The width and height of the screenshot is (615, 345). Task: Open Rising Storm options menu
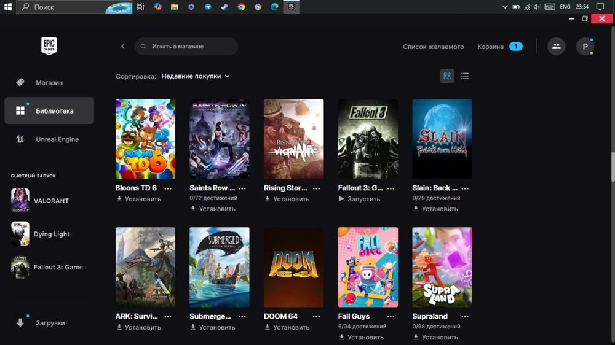(x=317, y=188)
